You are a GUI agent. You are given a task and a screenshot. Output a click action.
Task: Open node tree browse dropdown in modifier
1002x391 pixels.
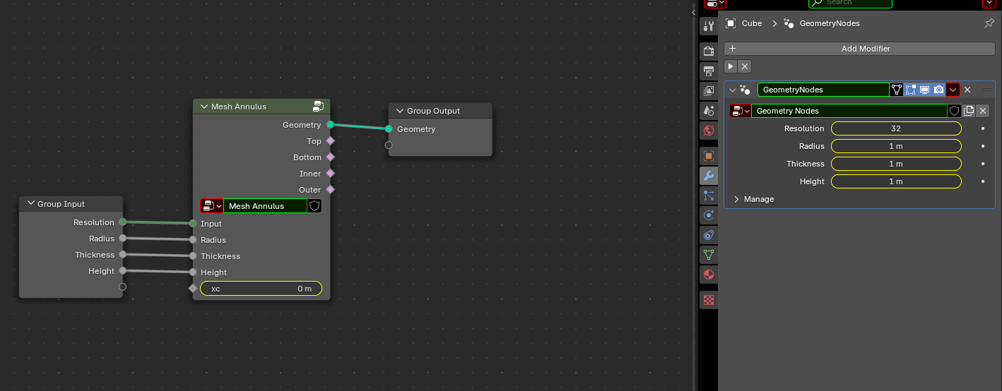coord(741,111)
